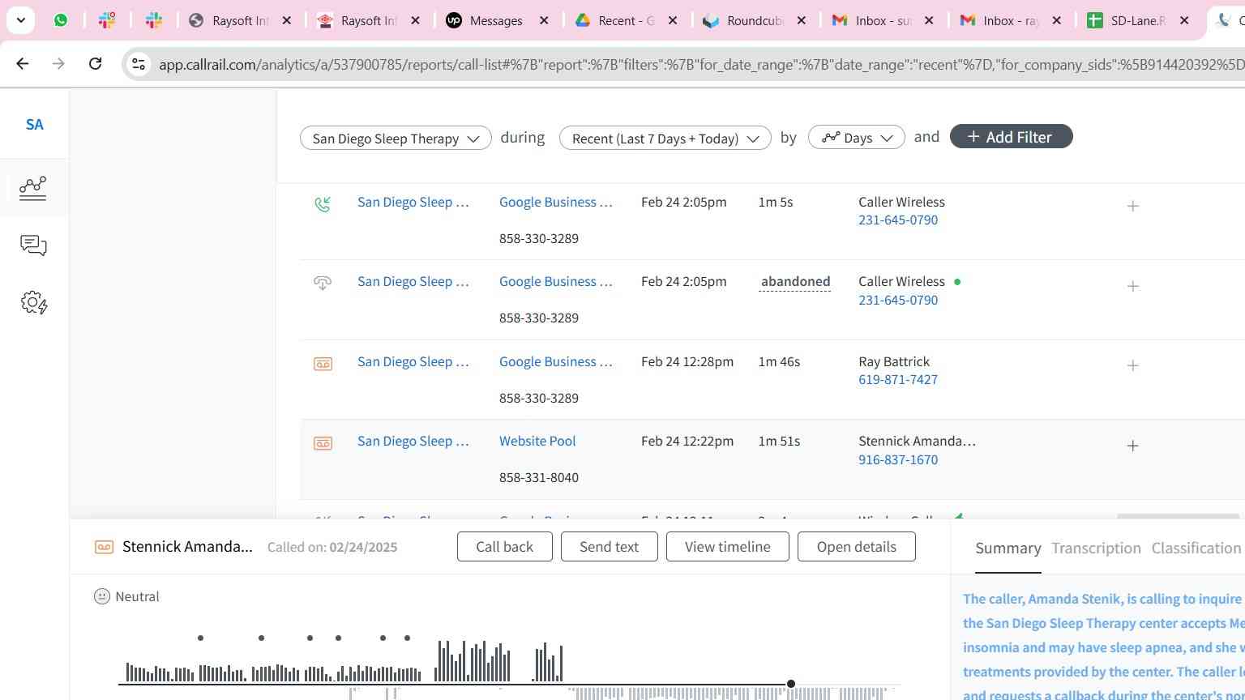
Task: Click the voicemail icon in Stennick Amanda row
Action: [323, 443]
